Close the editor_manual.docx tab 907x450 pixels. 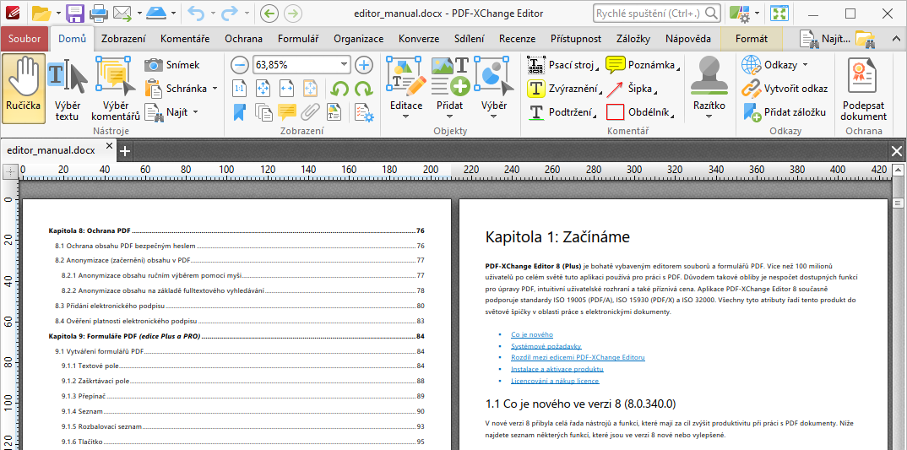tap(110, 146)
